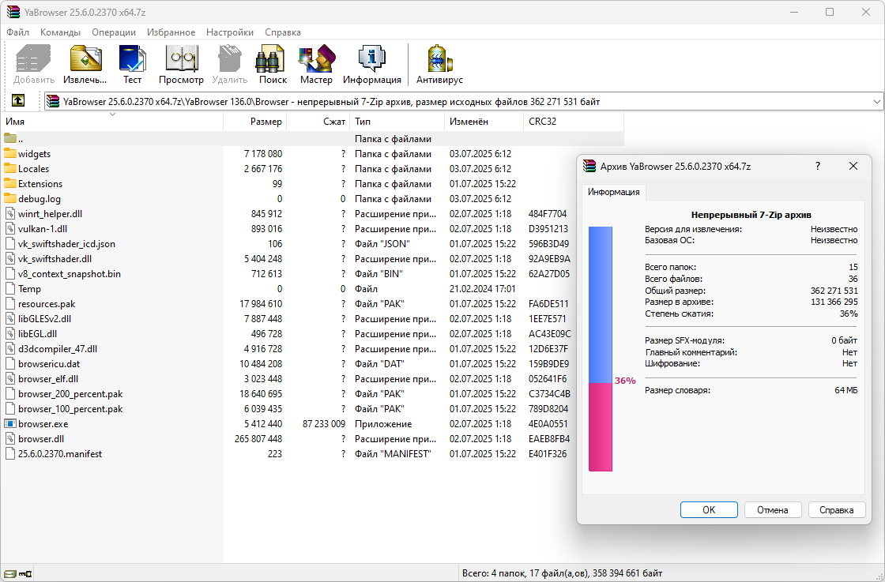Open the Справка menu

pos(283,32)
